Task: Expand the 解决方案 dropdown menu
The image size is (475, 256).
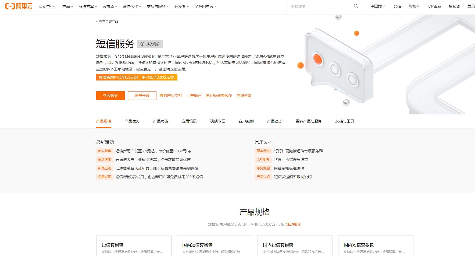Action: tap(88, 6)
